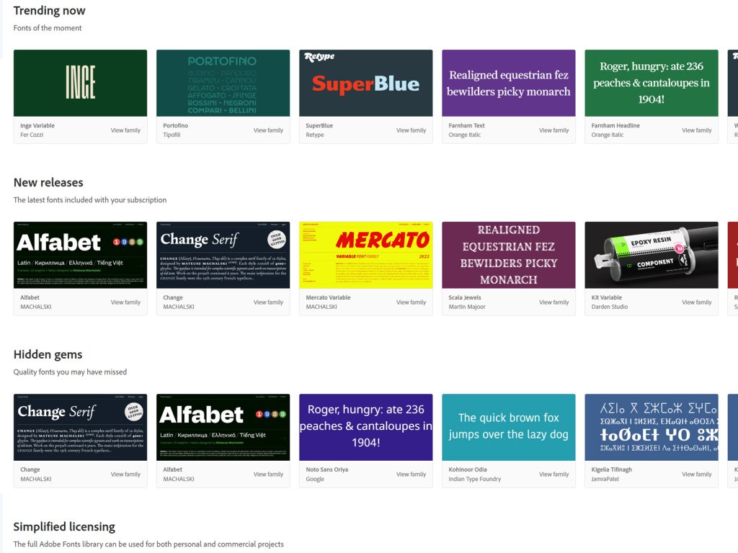Open View family for Alfabet in New releases

(124, 302)
